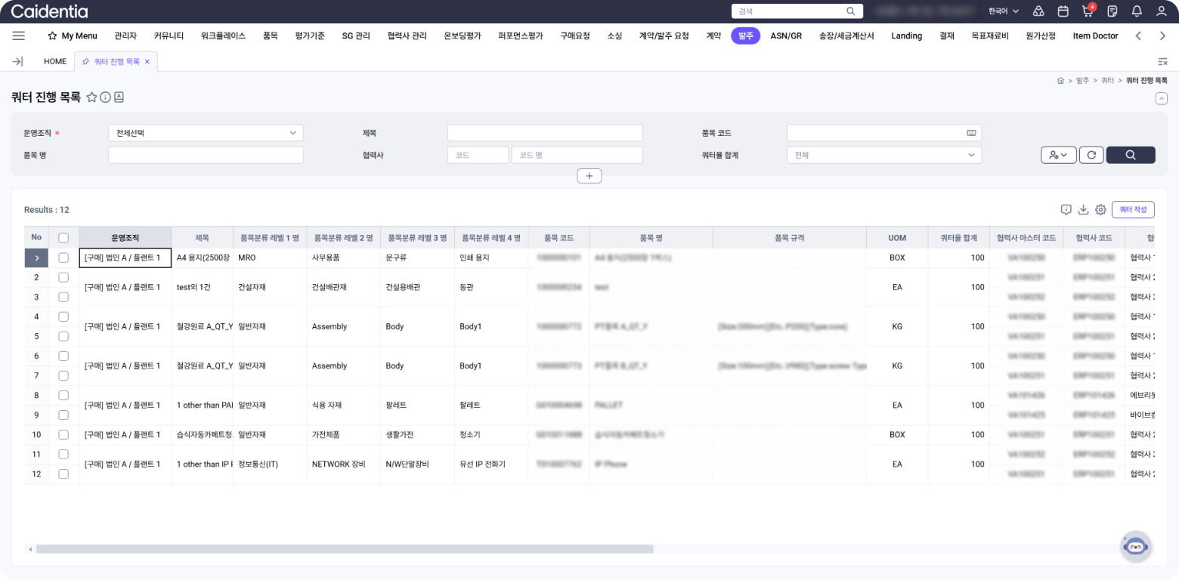Select the checkbox for row 10
This screenshot has height=580, width=1179.
[63, 435]
